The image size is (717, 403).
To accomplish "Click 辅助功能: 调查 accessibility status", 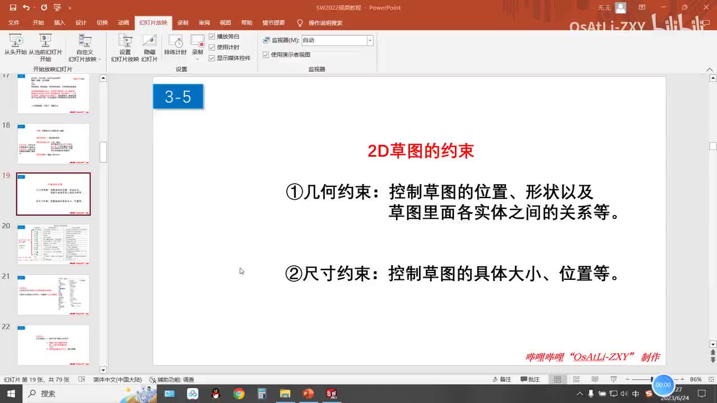I will point(172,379).
